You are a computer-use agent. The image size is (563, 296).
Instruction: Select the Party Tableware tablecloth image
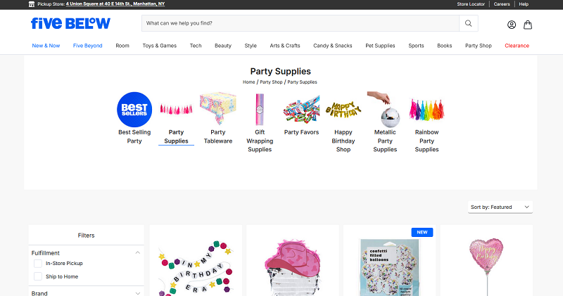pos(218,108)
